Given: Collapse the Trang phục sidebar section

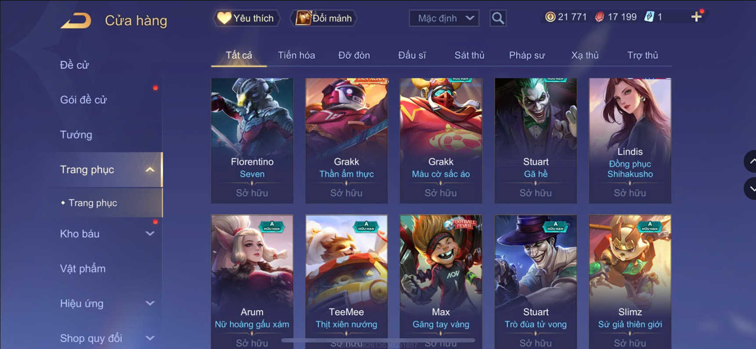Looking at the screenshot, I should point(150,170).
